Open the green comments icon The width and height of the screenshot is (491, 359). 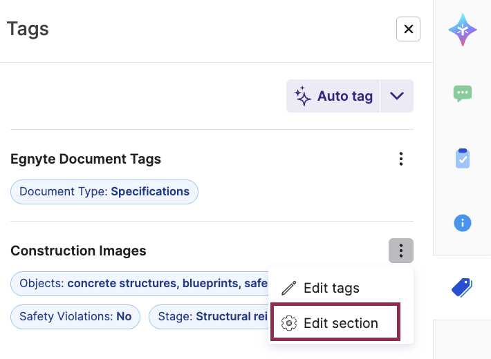pos(463,93)
